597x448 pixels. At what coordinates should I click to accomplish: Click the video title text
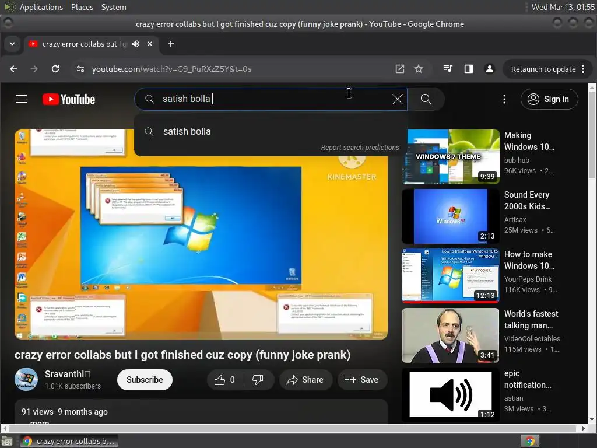182,355
